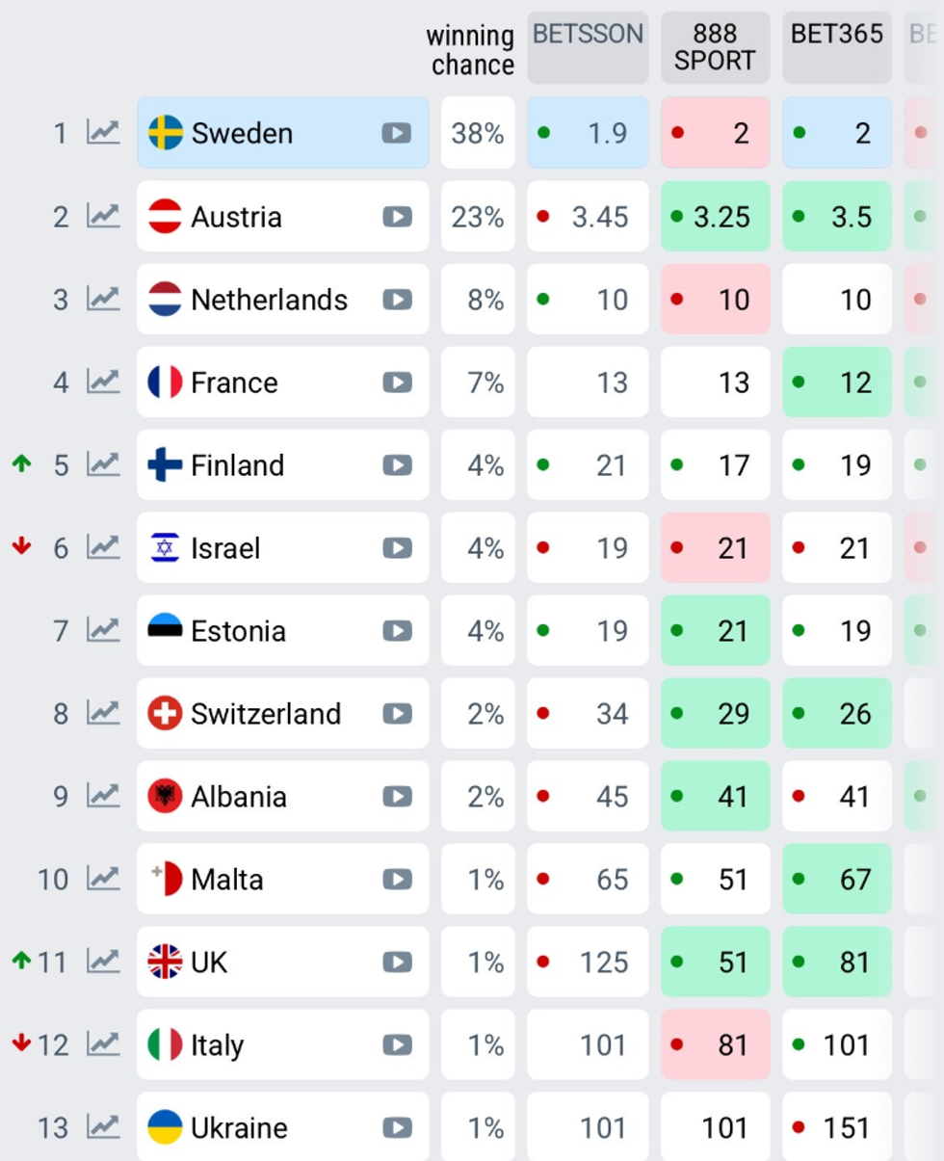Viewport: 944px width, 1161px height.
Task: Open the Italy country link
Action: click(x=217, y=1045)
